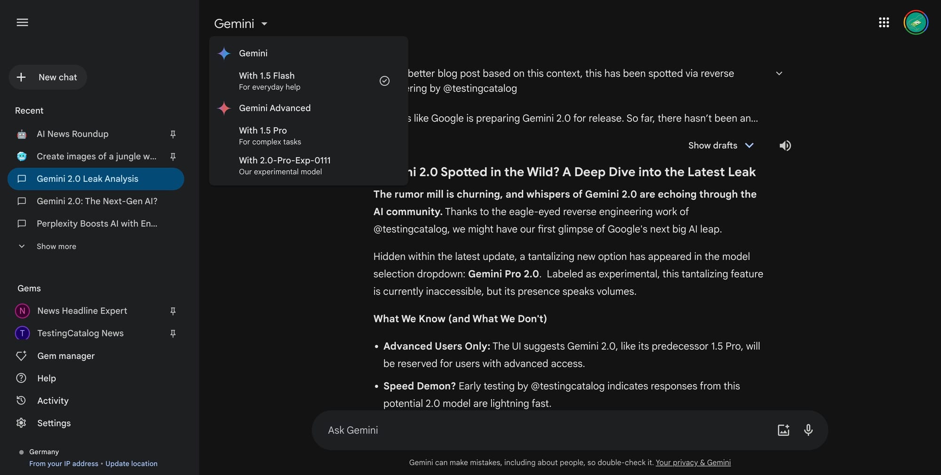
Task: Open the main navigation hamburger menu
Action: tap(22, 22)
